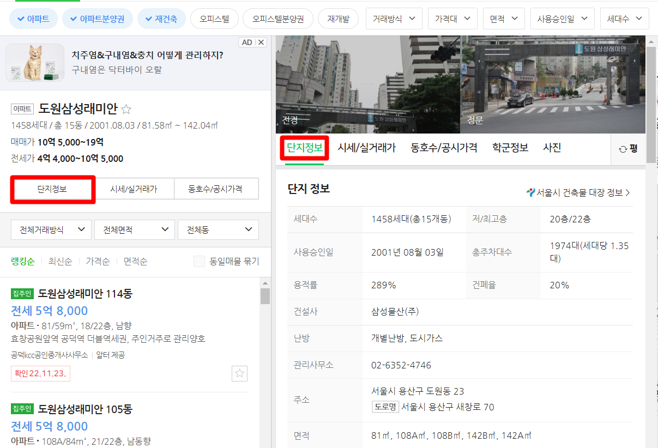Open the 가격대 dropdown
658x448 pixels.
[x=452, y=19]
